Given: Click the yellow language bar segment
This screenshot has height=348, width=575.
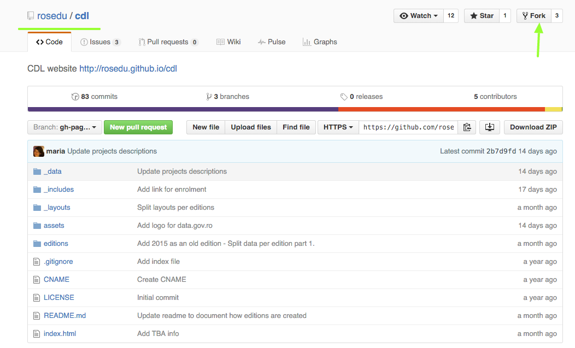Looking at the screenshot, I should pyautogui.click(x=553, y=109).
